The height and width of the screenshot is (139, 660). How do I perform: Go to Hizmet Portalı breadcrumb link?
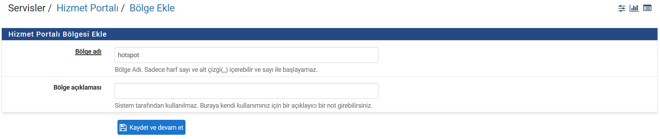tap(87, 8)
